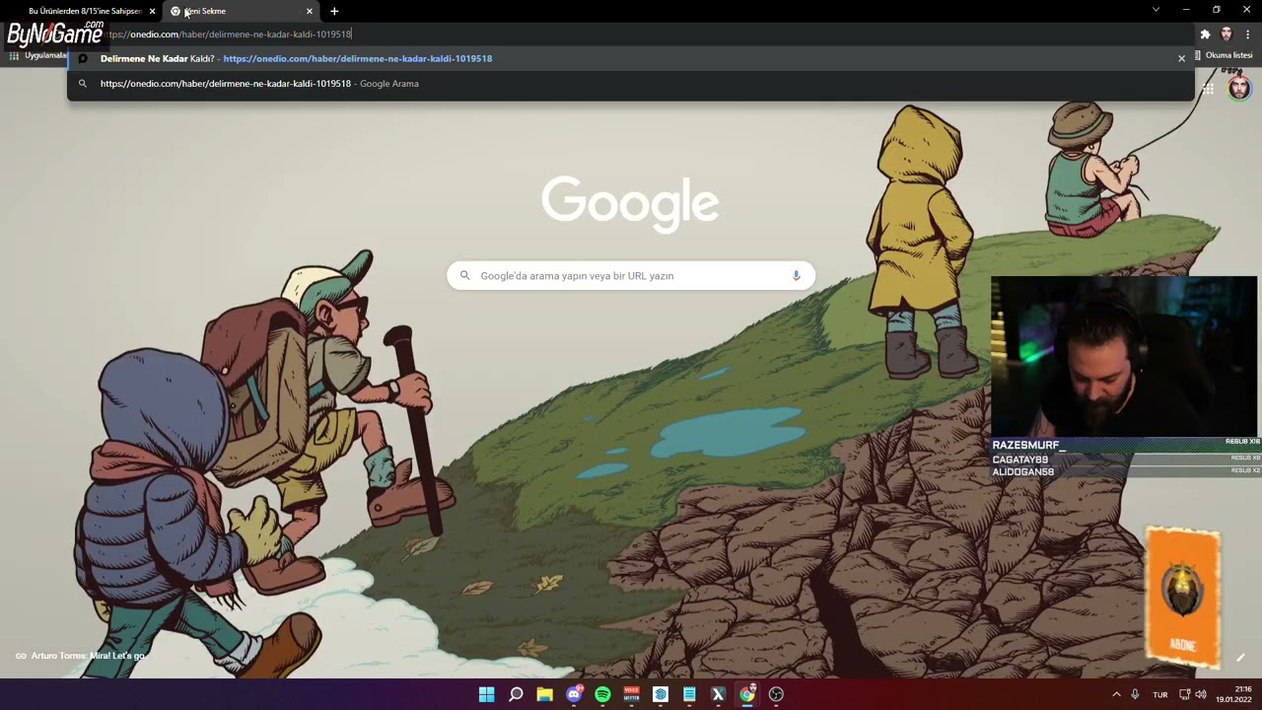Open Spotify from the taskbar
This screenshot has height=710, width=1262.
pyautogui.click(x=602, y=694)
